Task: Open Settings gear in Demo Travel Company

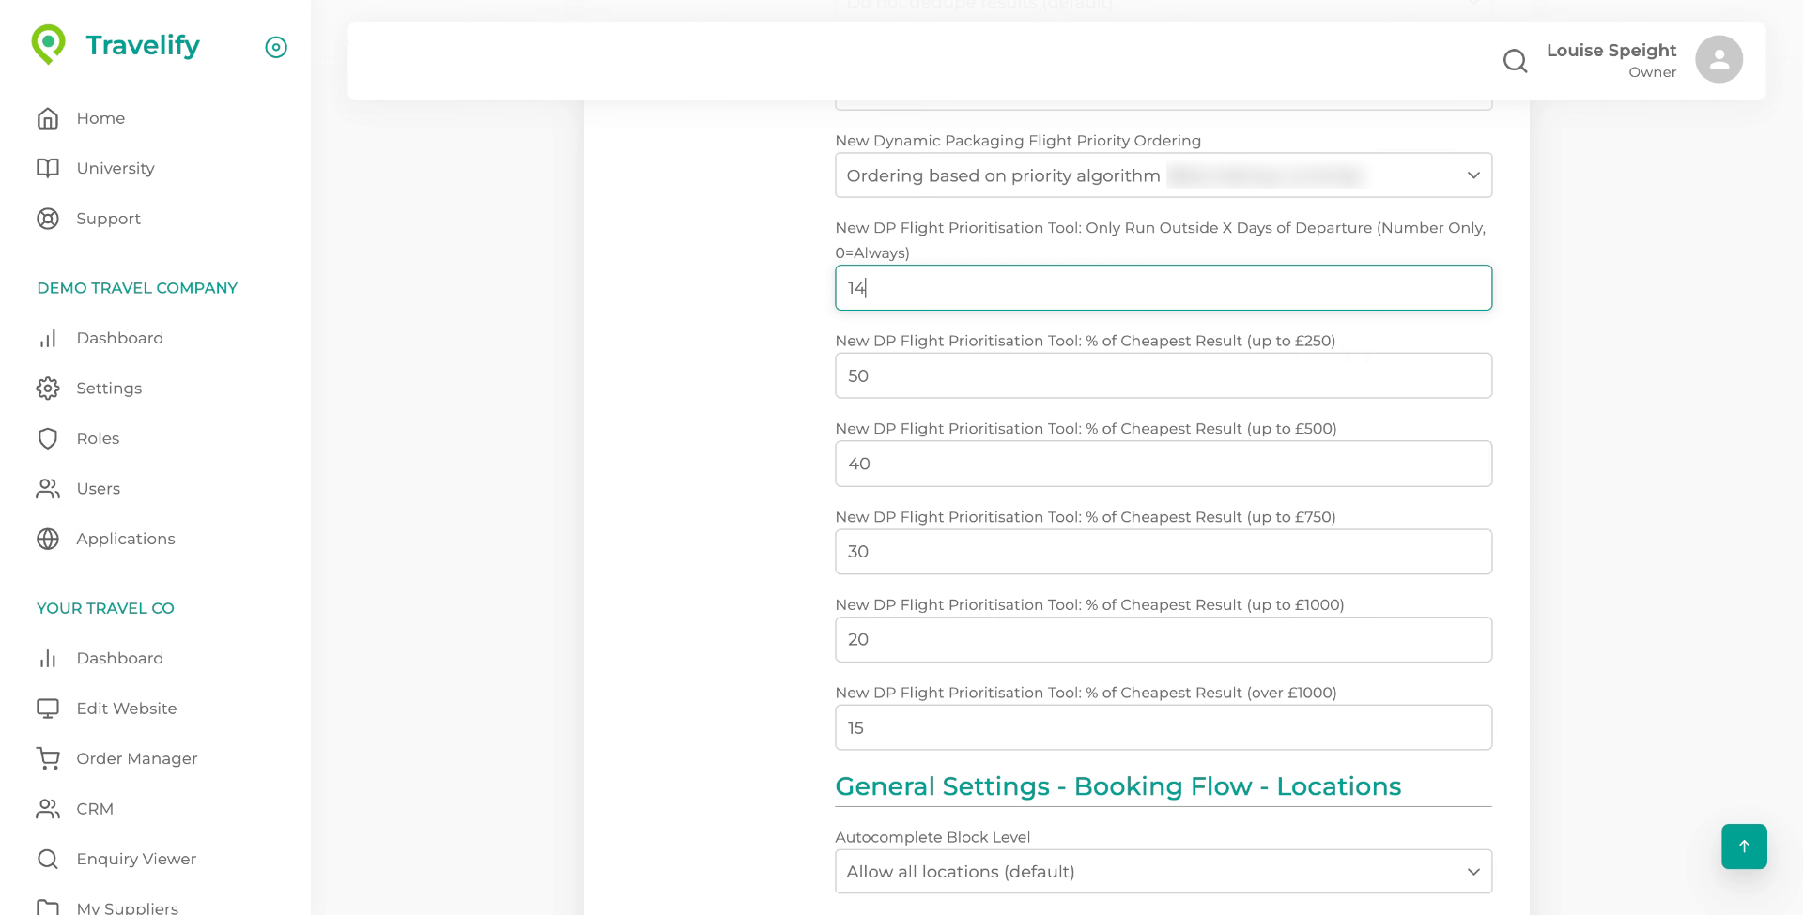Action: (x=48, y=389)
